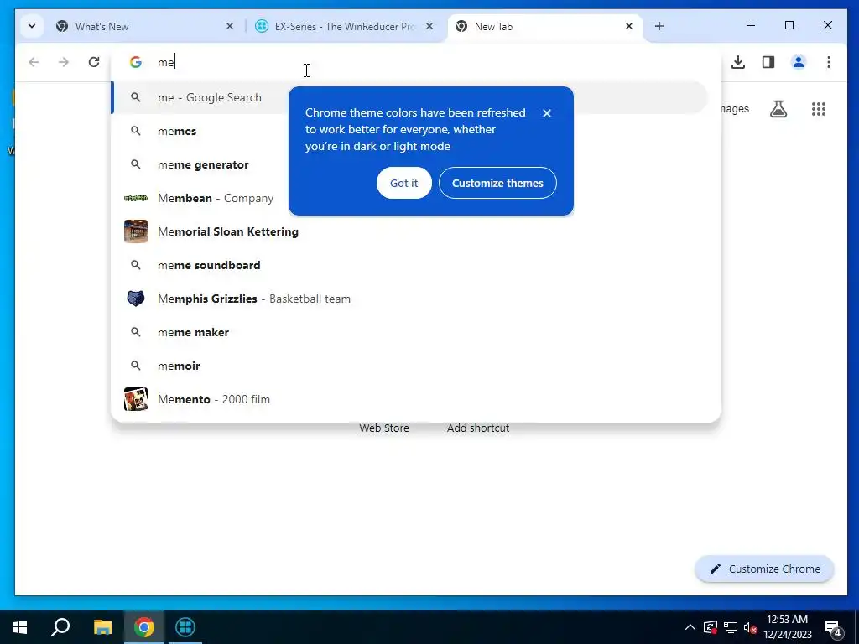The image size is (859, 644).
Task: Open the Downloads icon in toolbar
Action: [738, 62]
